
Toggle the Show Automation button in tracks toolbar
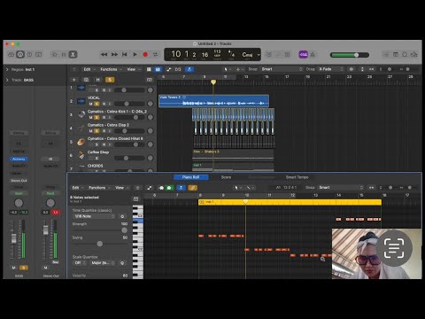click(x=169, y=69)
